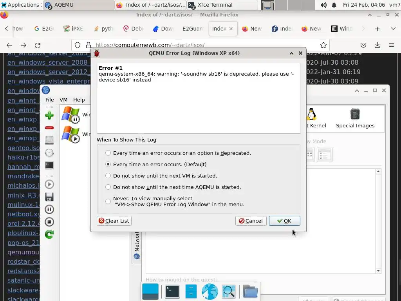Close the active Index tab
Screen dimensions: 401x301
(231, 29)
